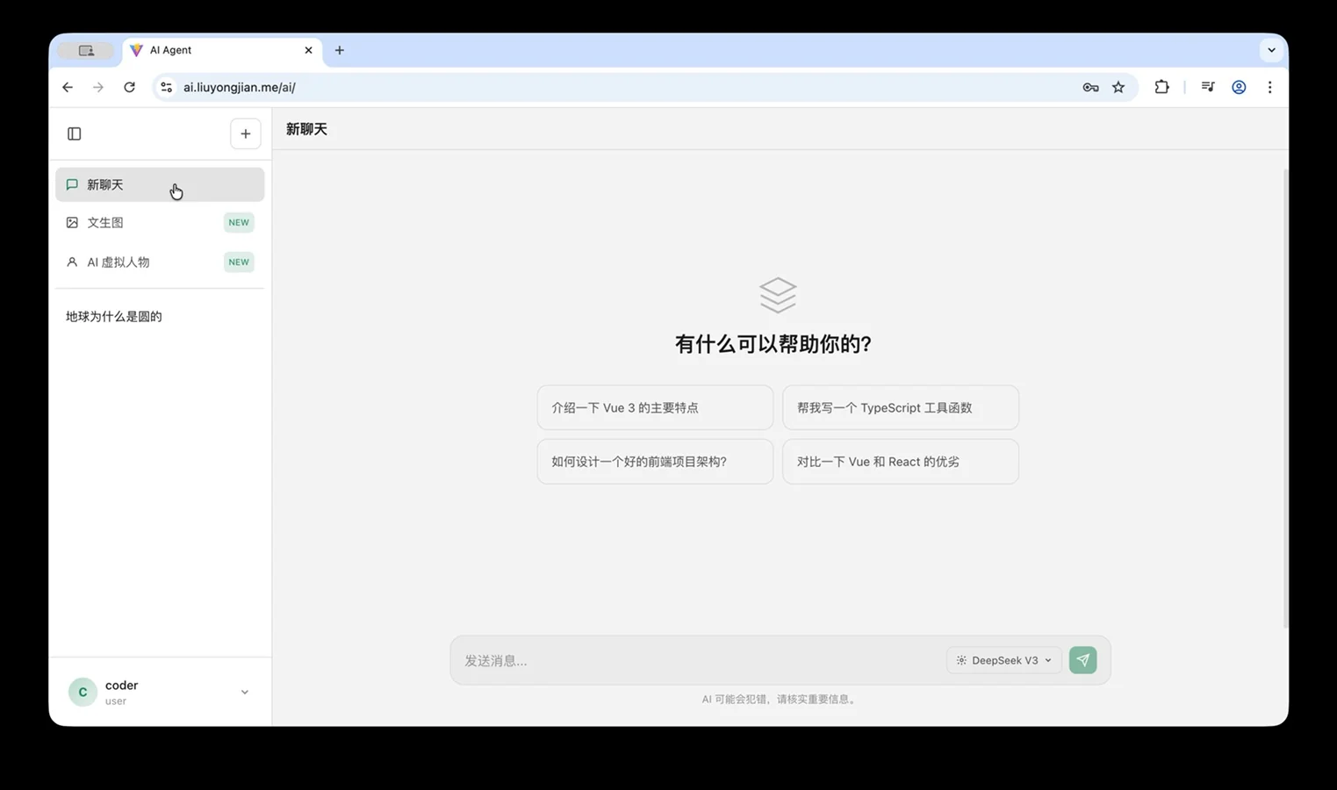The width and height of the screenshot is (1337, 790).
Task: Click the person icon beside AI 虚拟人物
Action: [x=72, y=262]
